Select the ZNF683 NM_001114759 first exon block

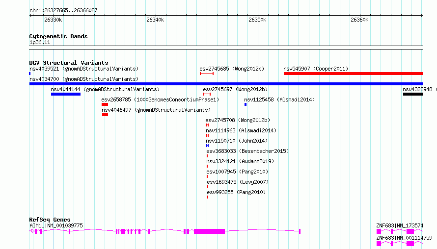(379, 244)
